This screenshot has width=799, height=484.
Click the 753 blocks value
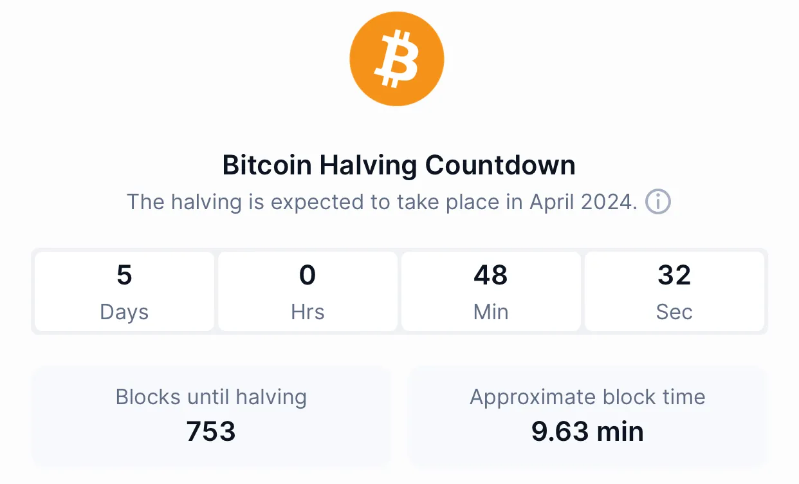pyautogui.click(x=211, y=431)
